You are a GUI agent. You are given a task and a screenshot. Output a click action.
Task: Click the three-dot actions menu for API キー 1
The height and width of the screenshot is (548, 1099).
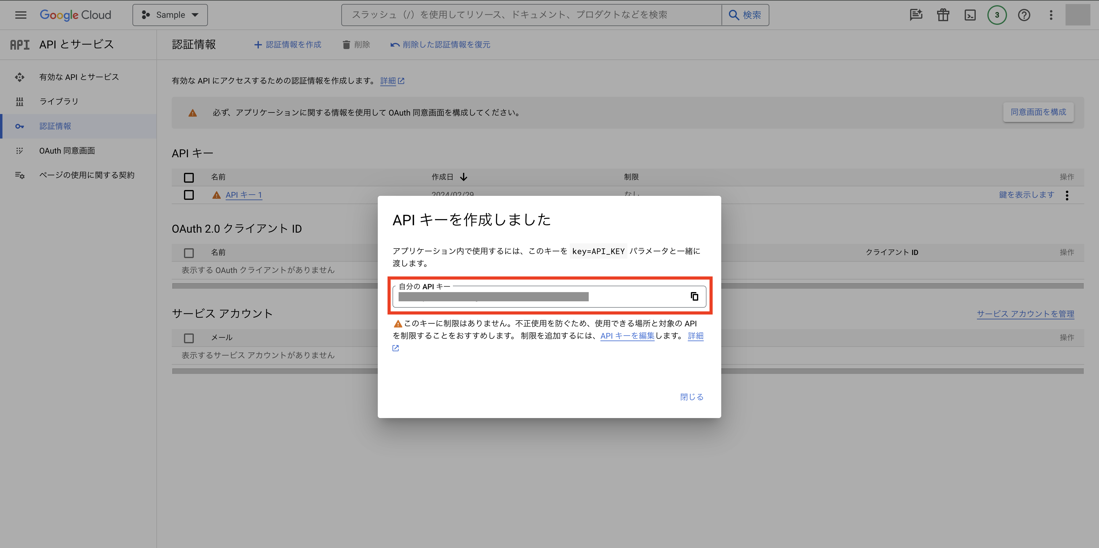1066,195
